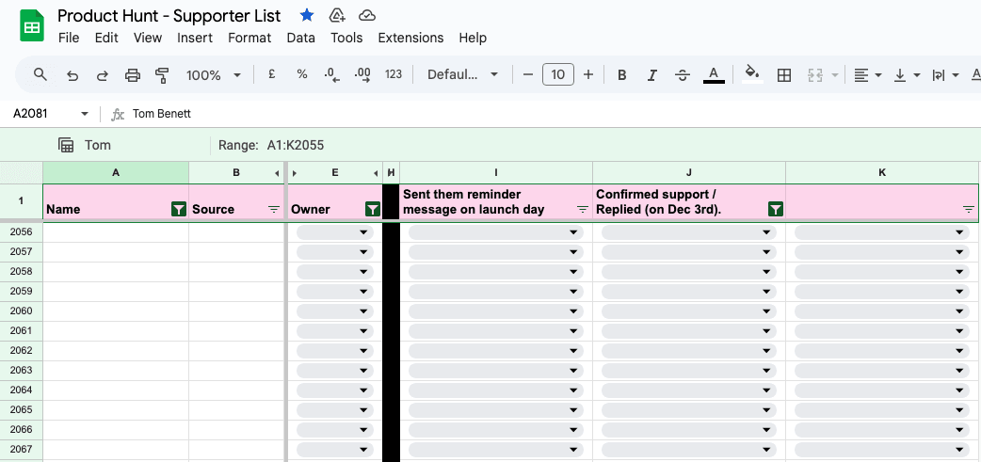The image size is (981, 462).
Task: Open the search the menus magnifier
Action: pyautogui.click(x=40, y=75)
